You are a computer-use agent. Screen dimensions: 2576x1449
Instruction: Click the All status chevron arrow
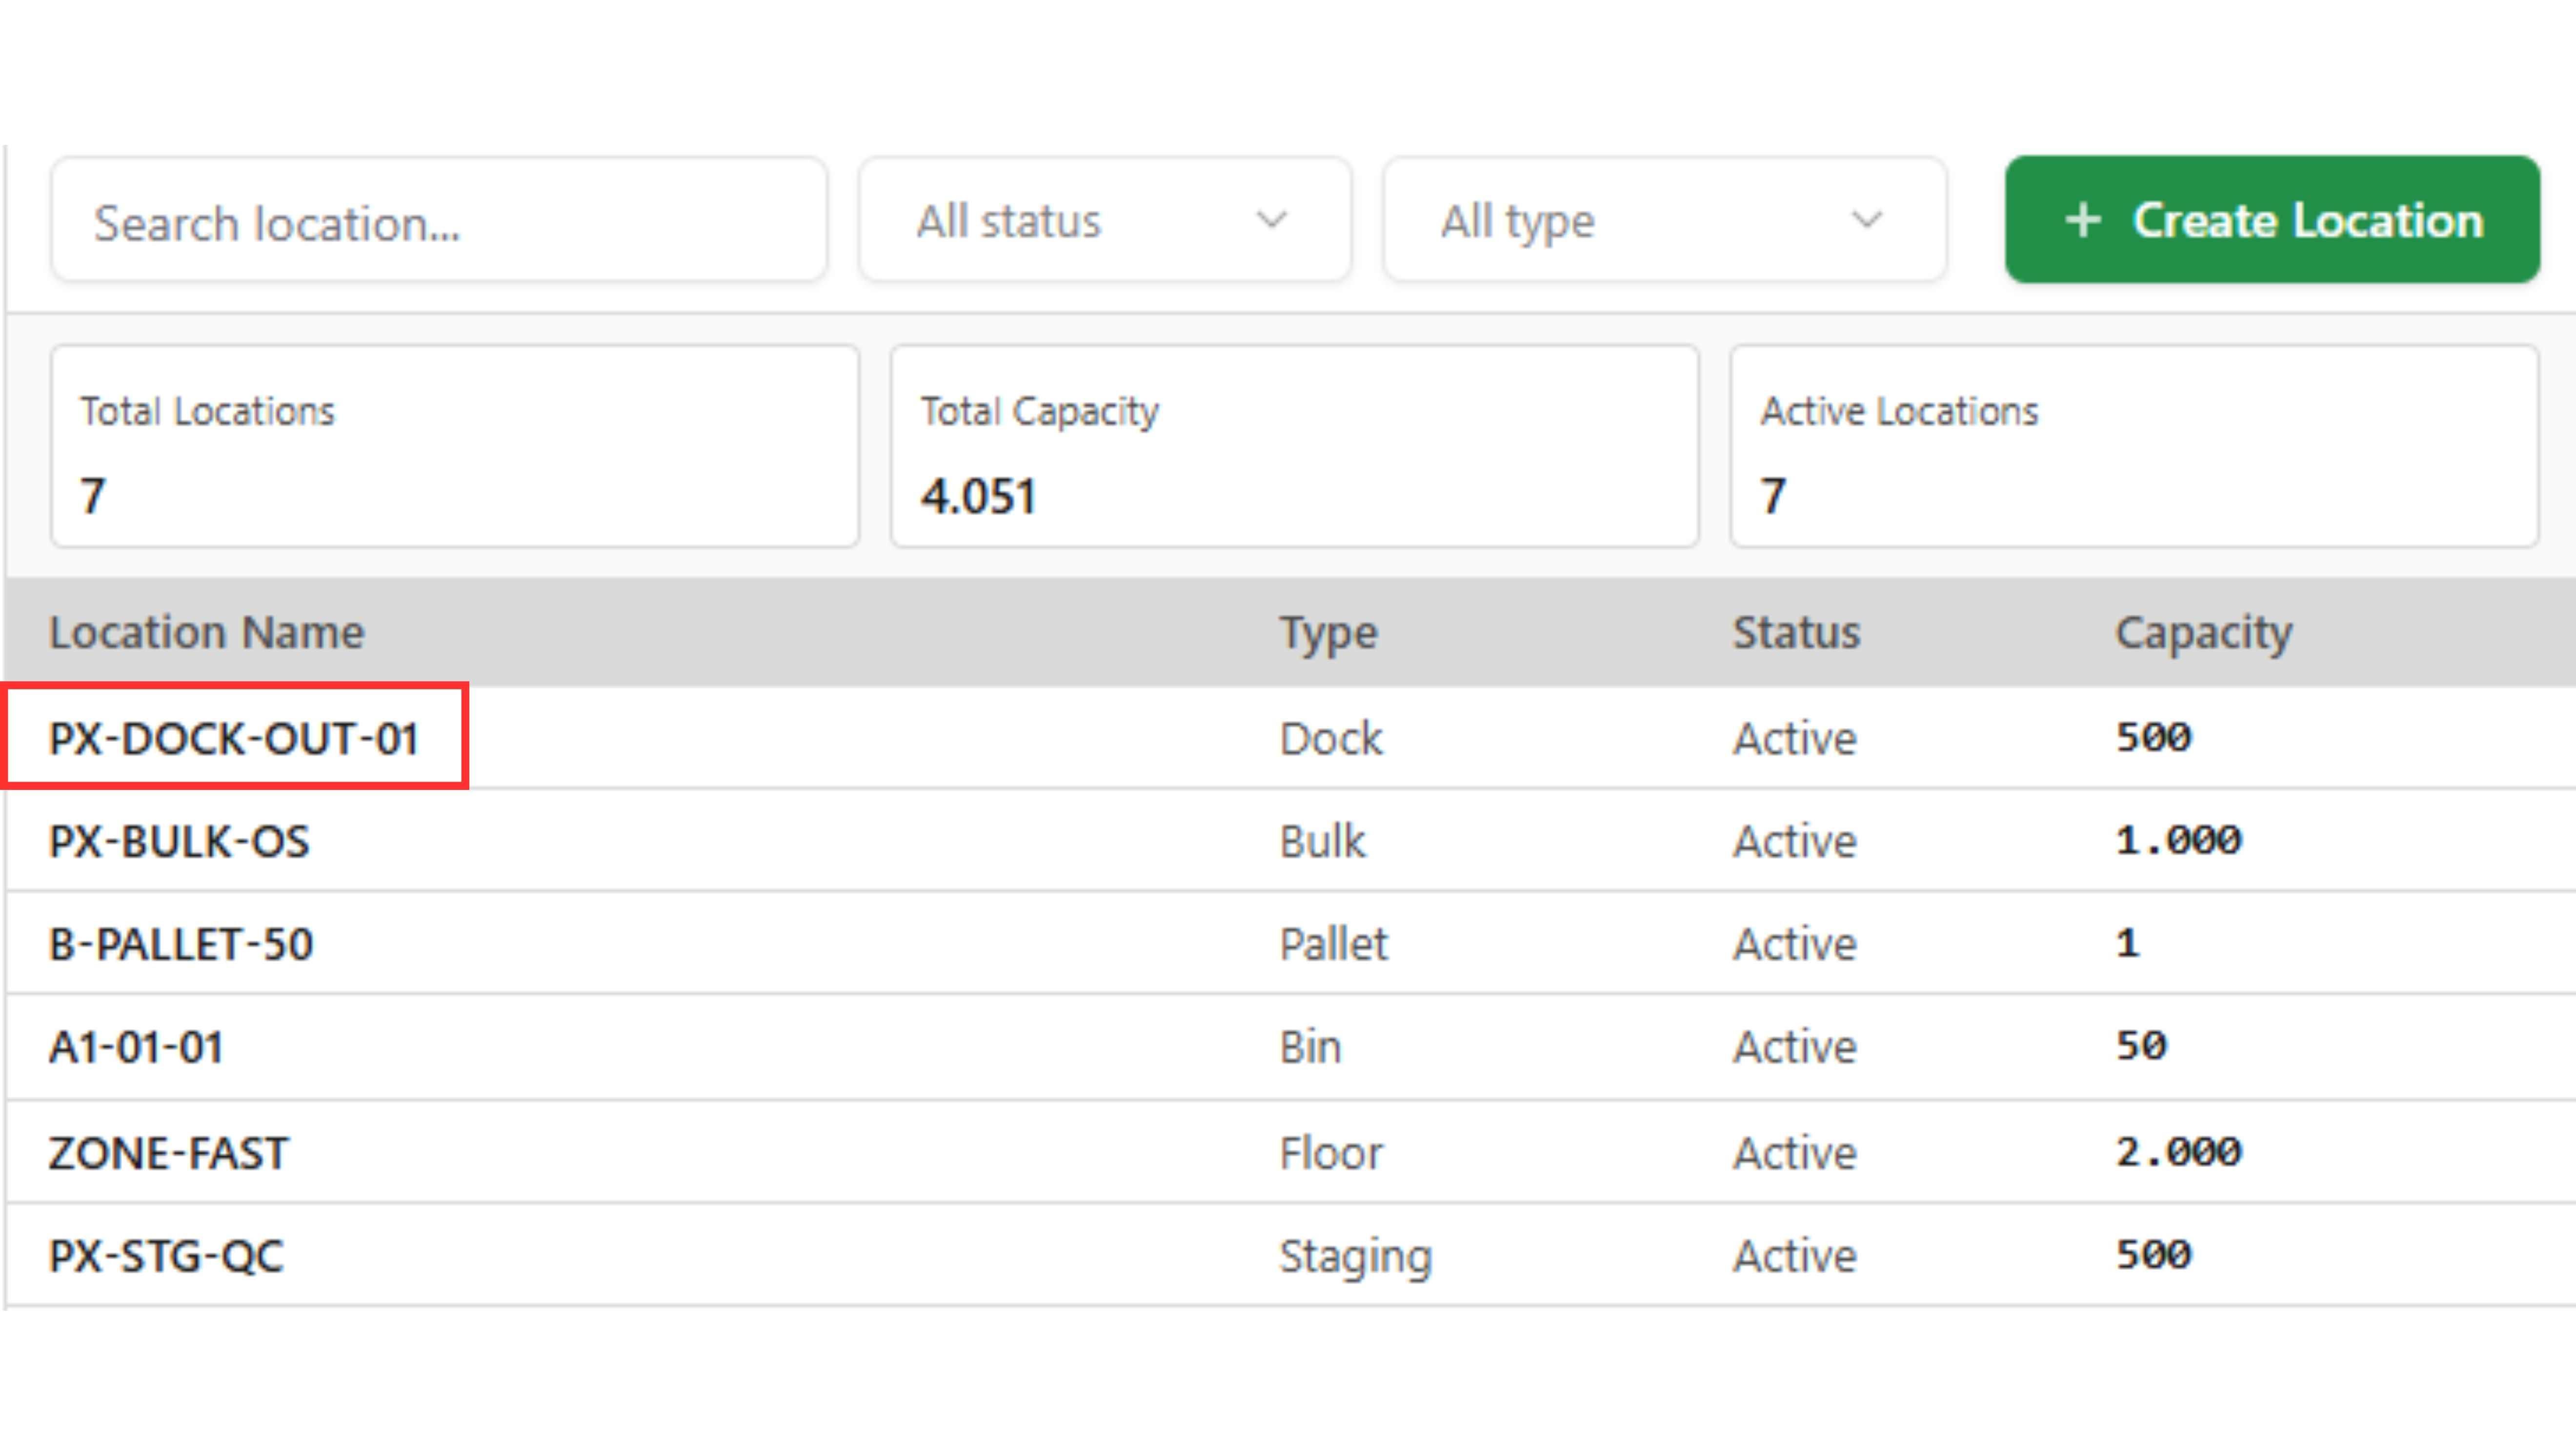pyautogui.click(x=1271, y=220)
